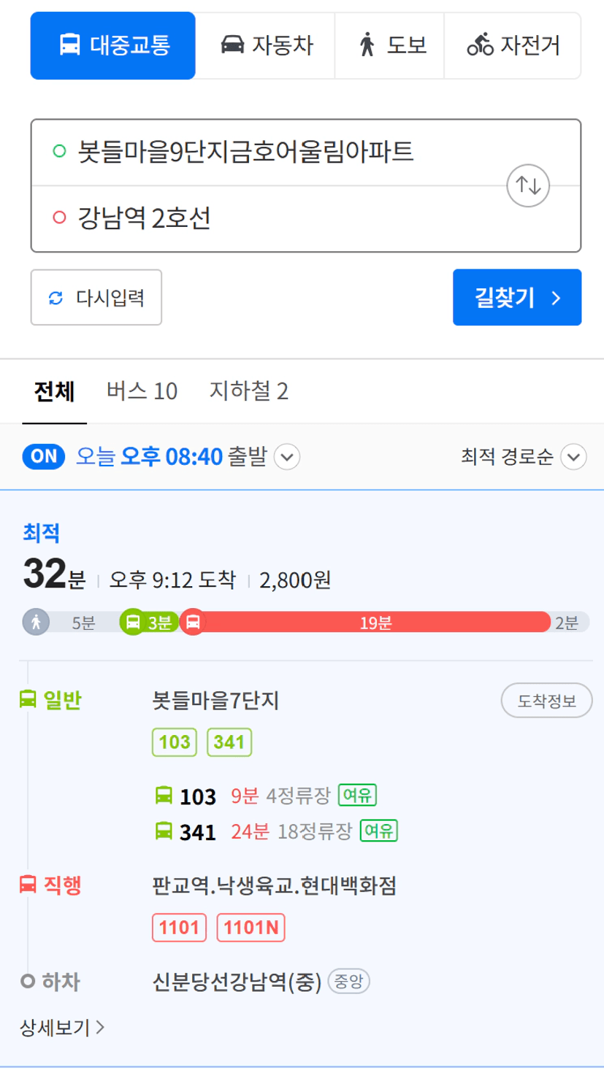604x1070 pixels.
Task: Switch to the 버스 10 tab
Action: [142, 391]
